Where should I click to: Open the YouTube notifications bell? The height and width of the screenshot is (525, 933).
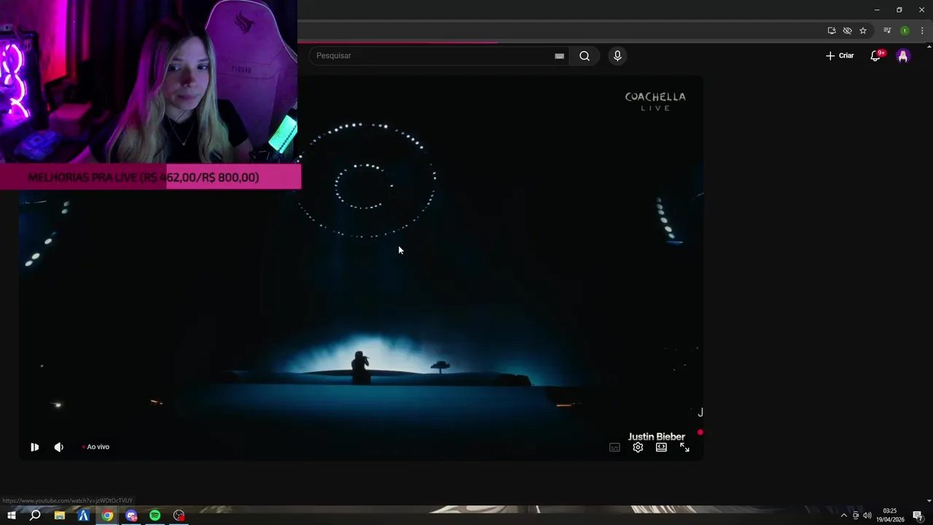pos(876,56)
